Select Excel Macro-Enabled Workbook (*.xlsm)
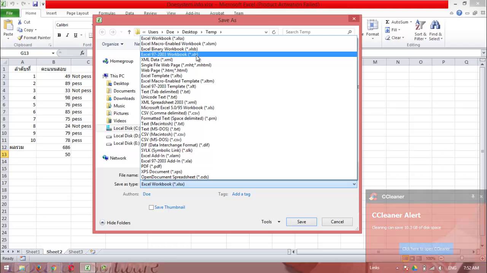Screen dimensions: 487x273 click(x=249, y=44)
